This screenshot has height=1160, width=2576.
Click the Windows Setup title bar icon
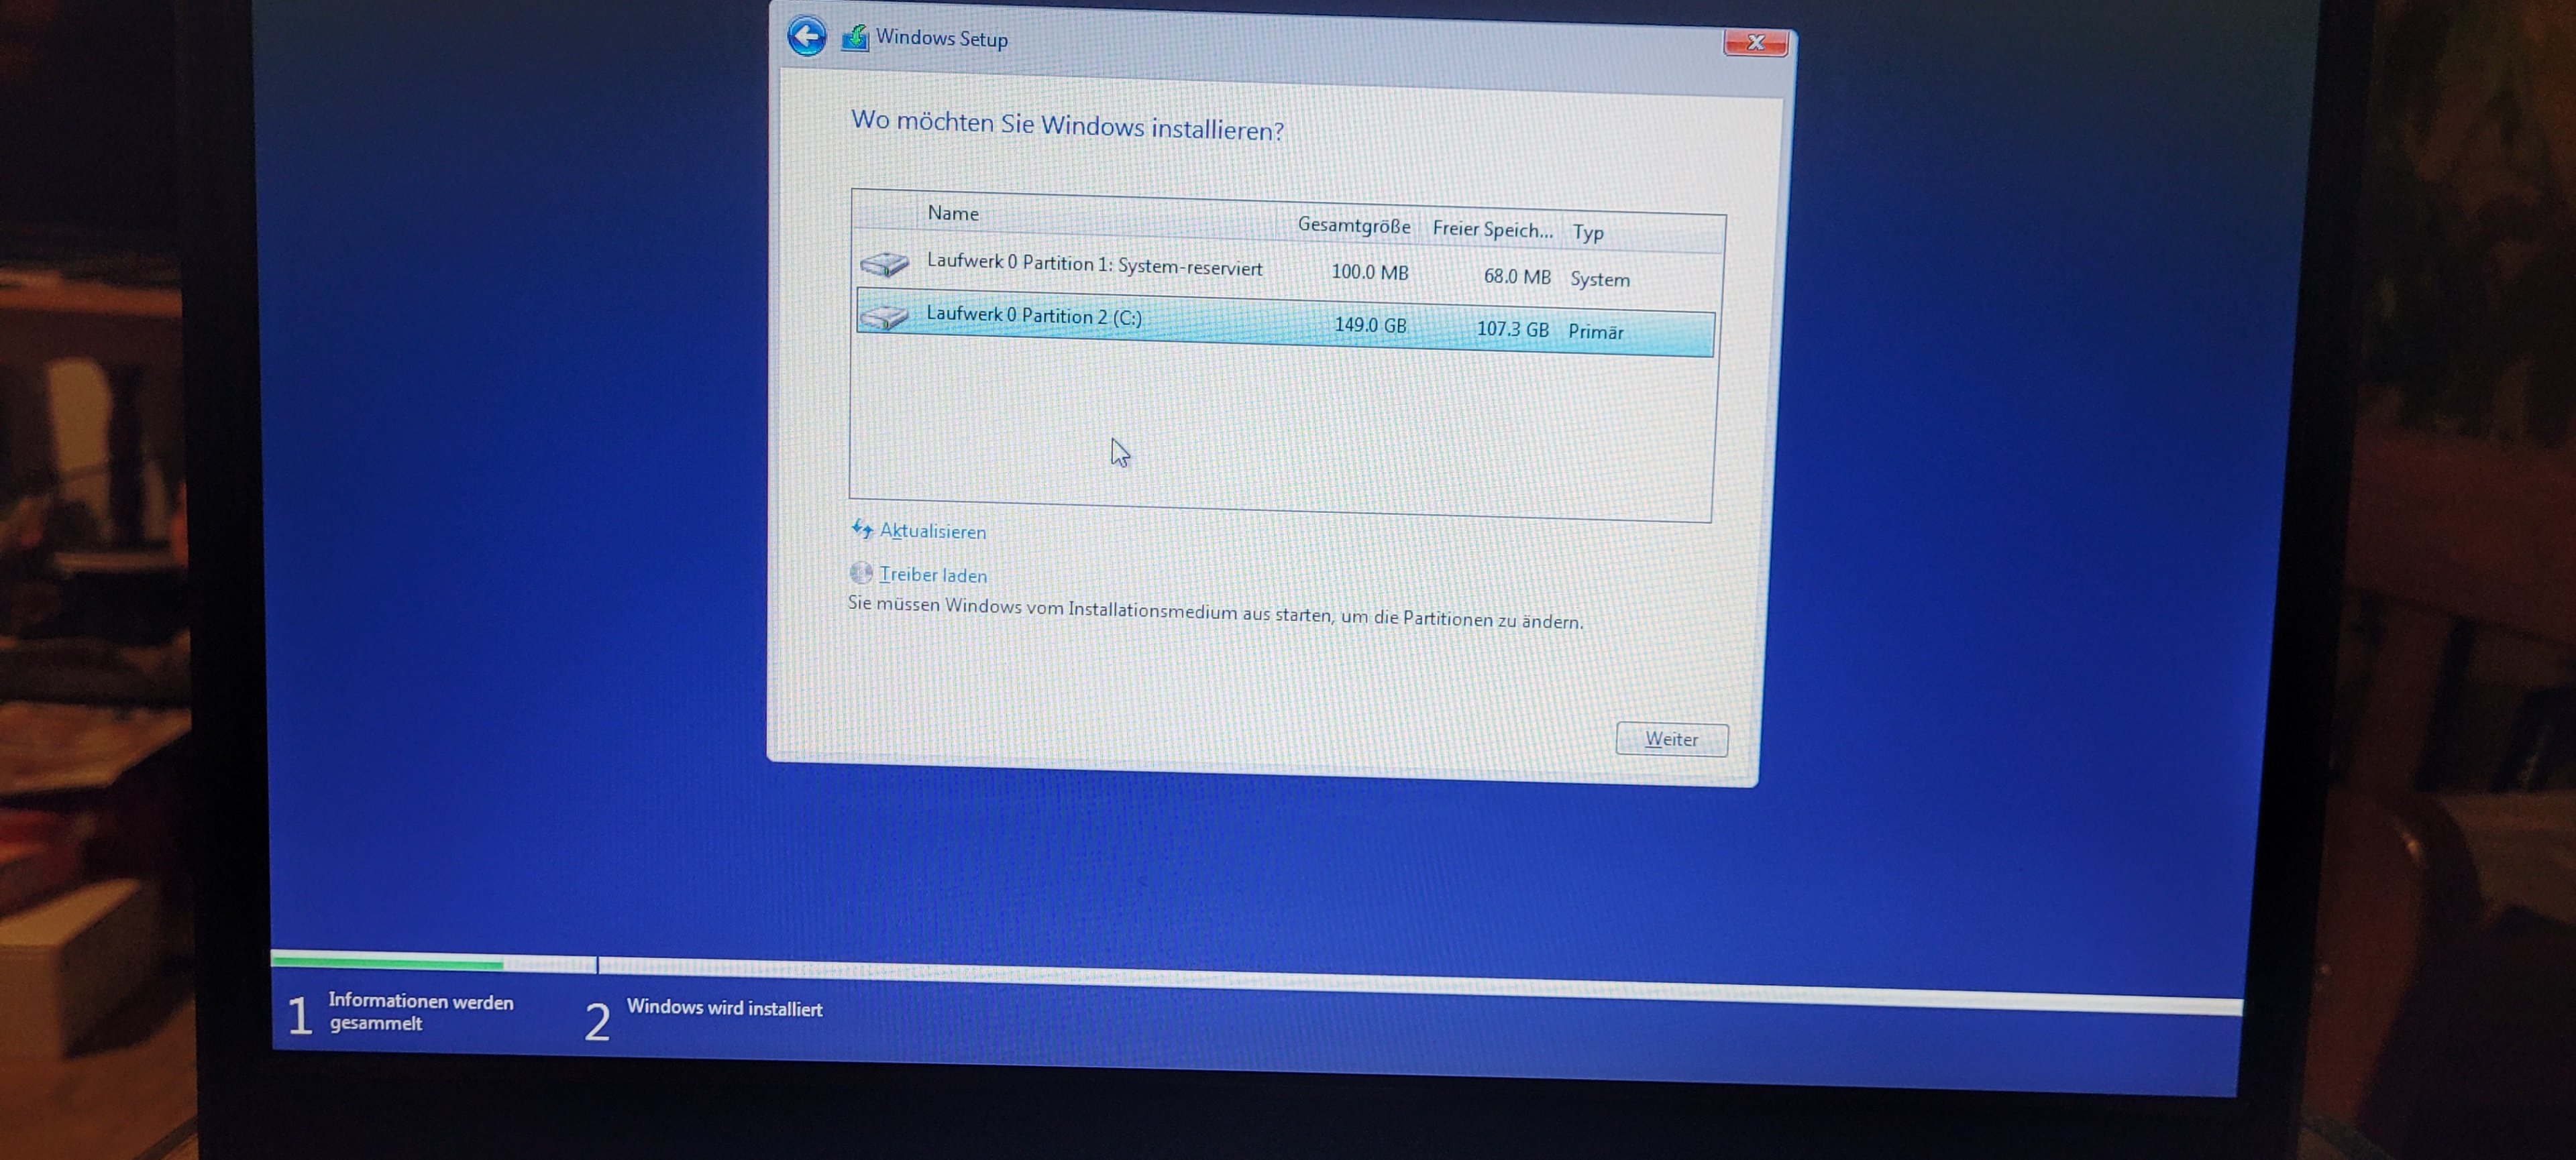tap(855, 38)
